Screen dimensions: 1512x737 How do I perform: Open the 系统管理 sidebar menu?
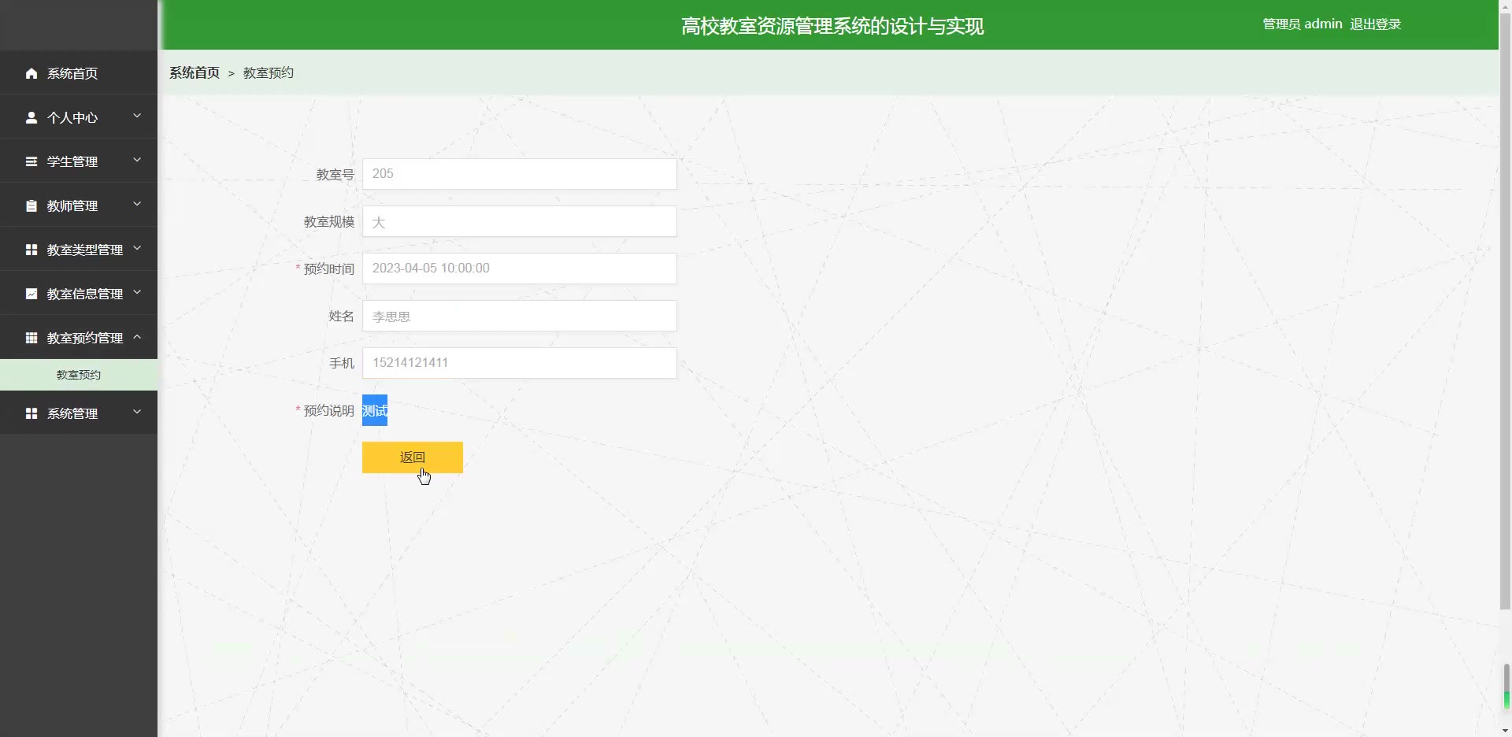click(x=79, y=413)
